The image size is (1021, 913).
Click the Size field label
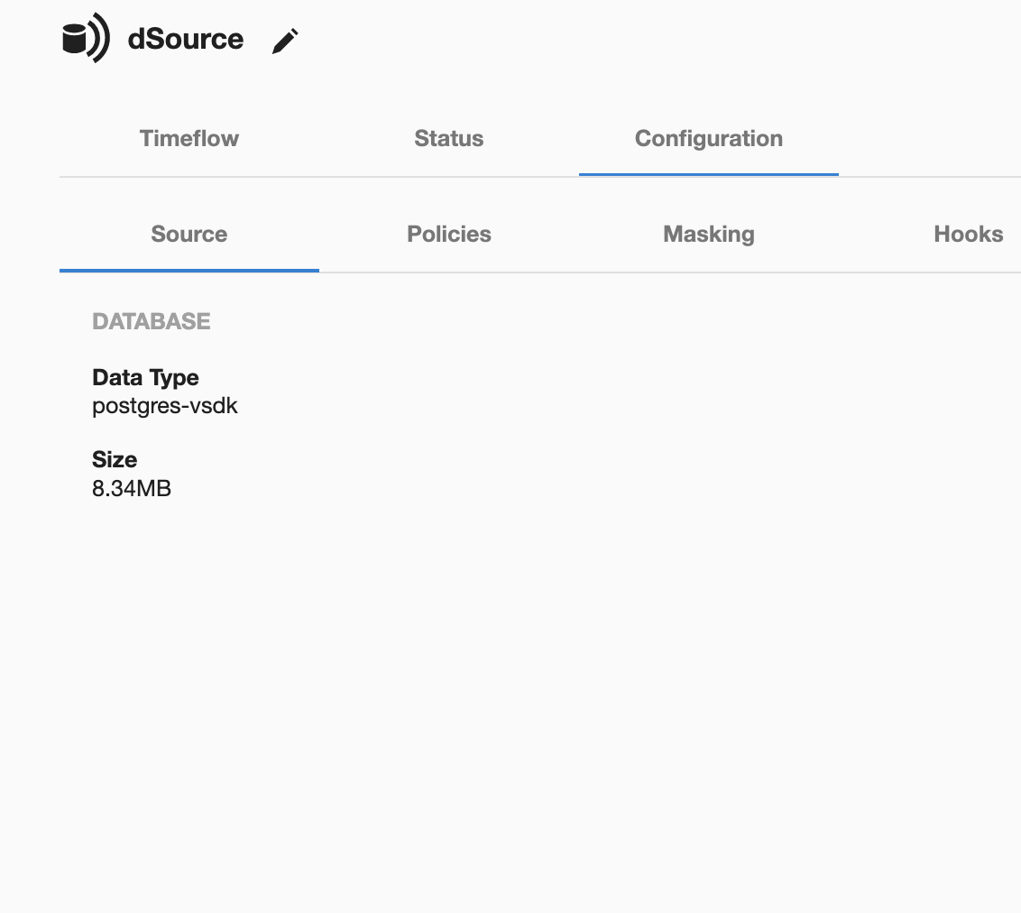[115, 459]
